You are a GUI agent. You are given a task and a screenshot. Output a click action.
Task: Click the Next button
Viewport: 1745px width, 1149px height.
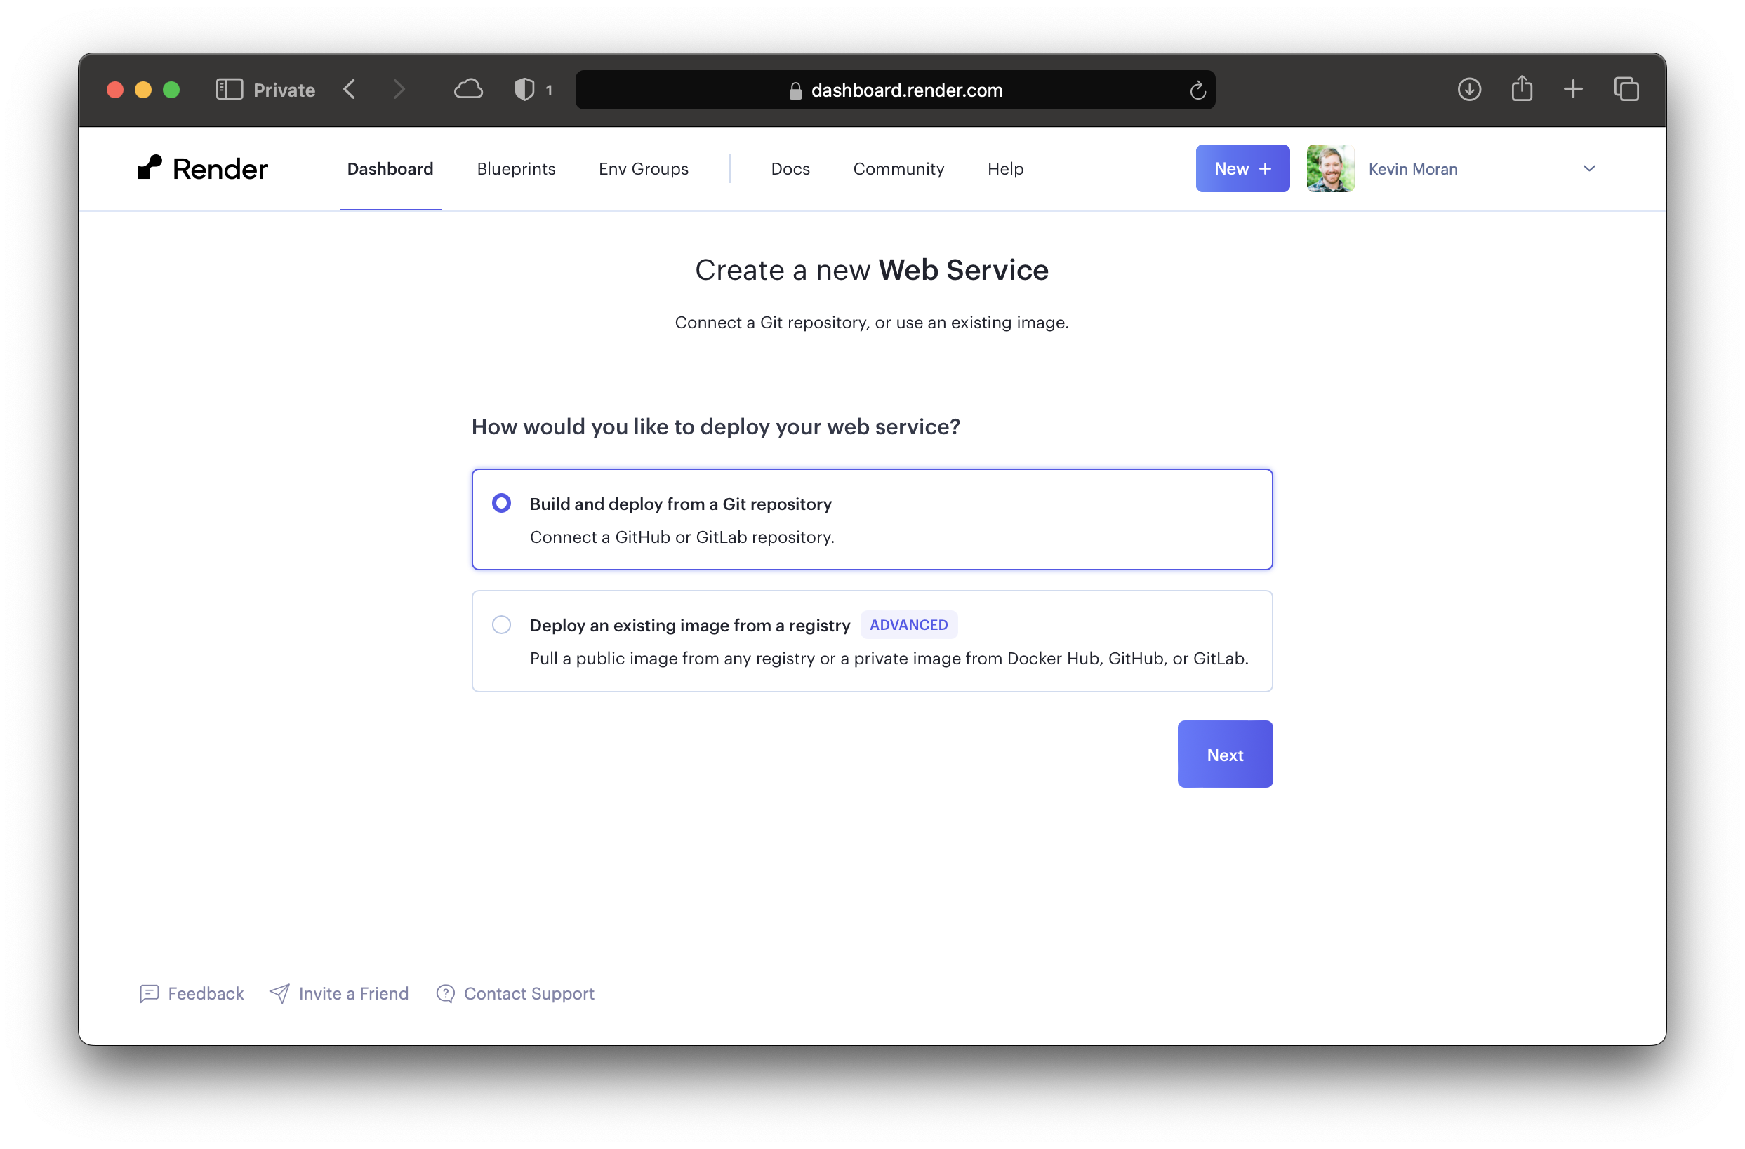pos(1224,754)
